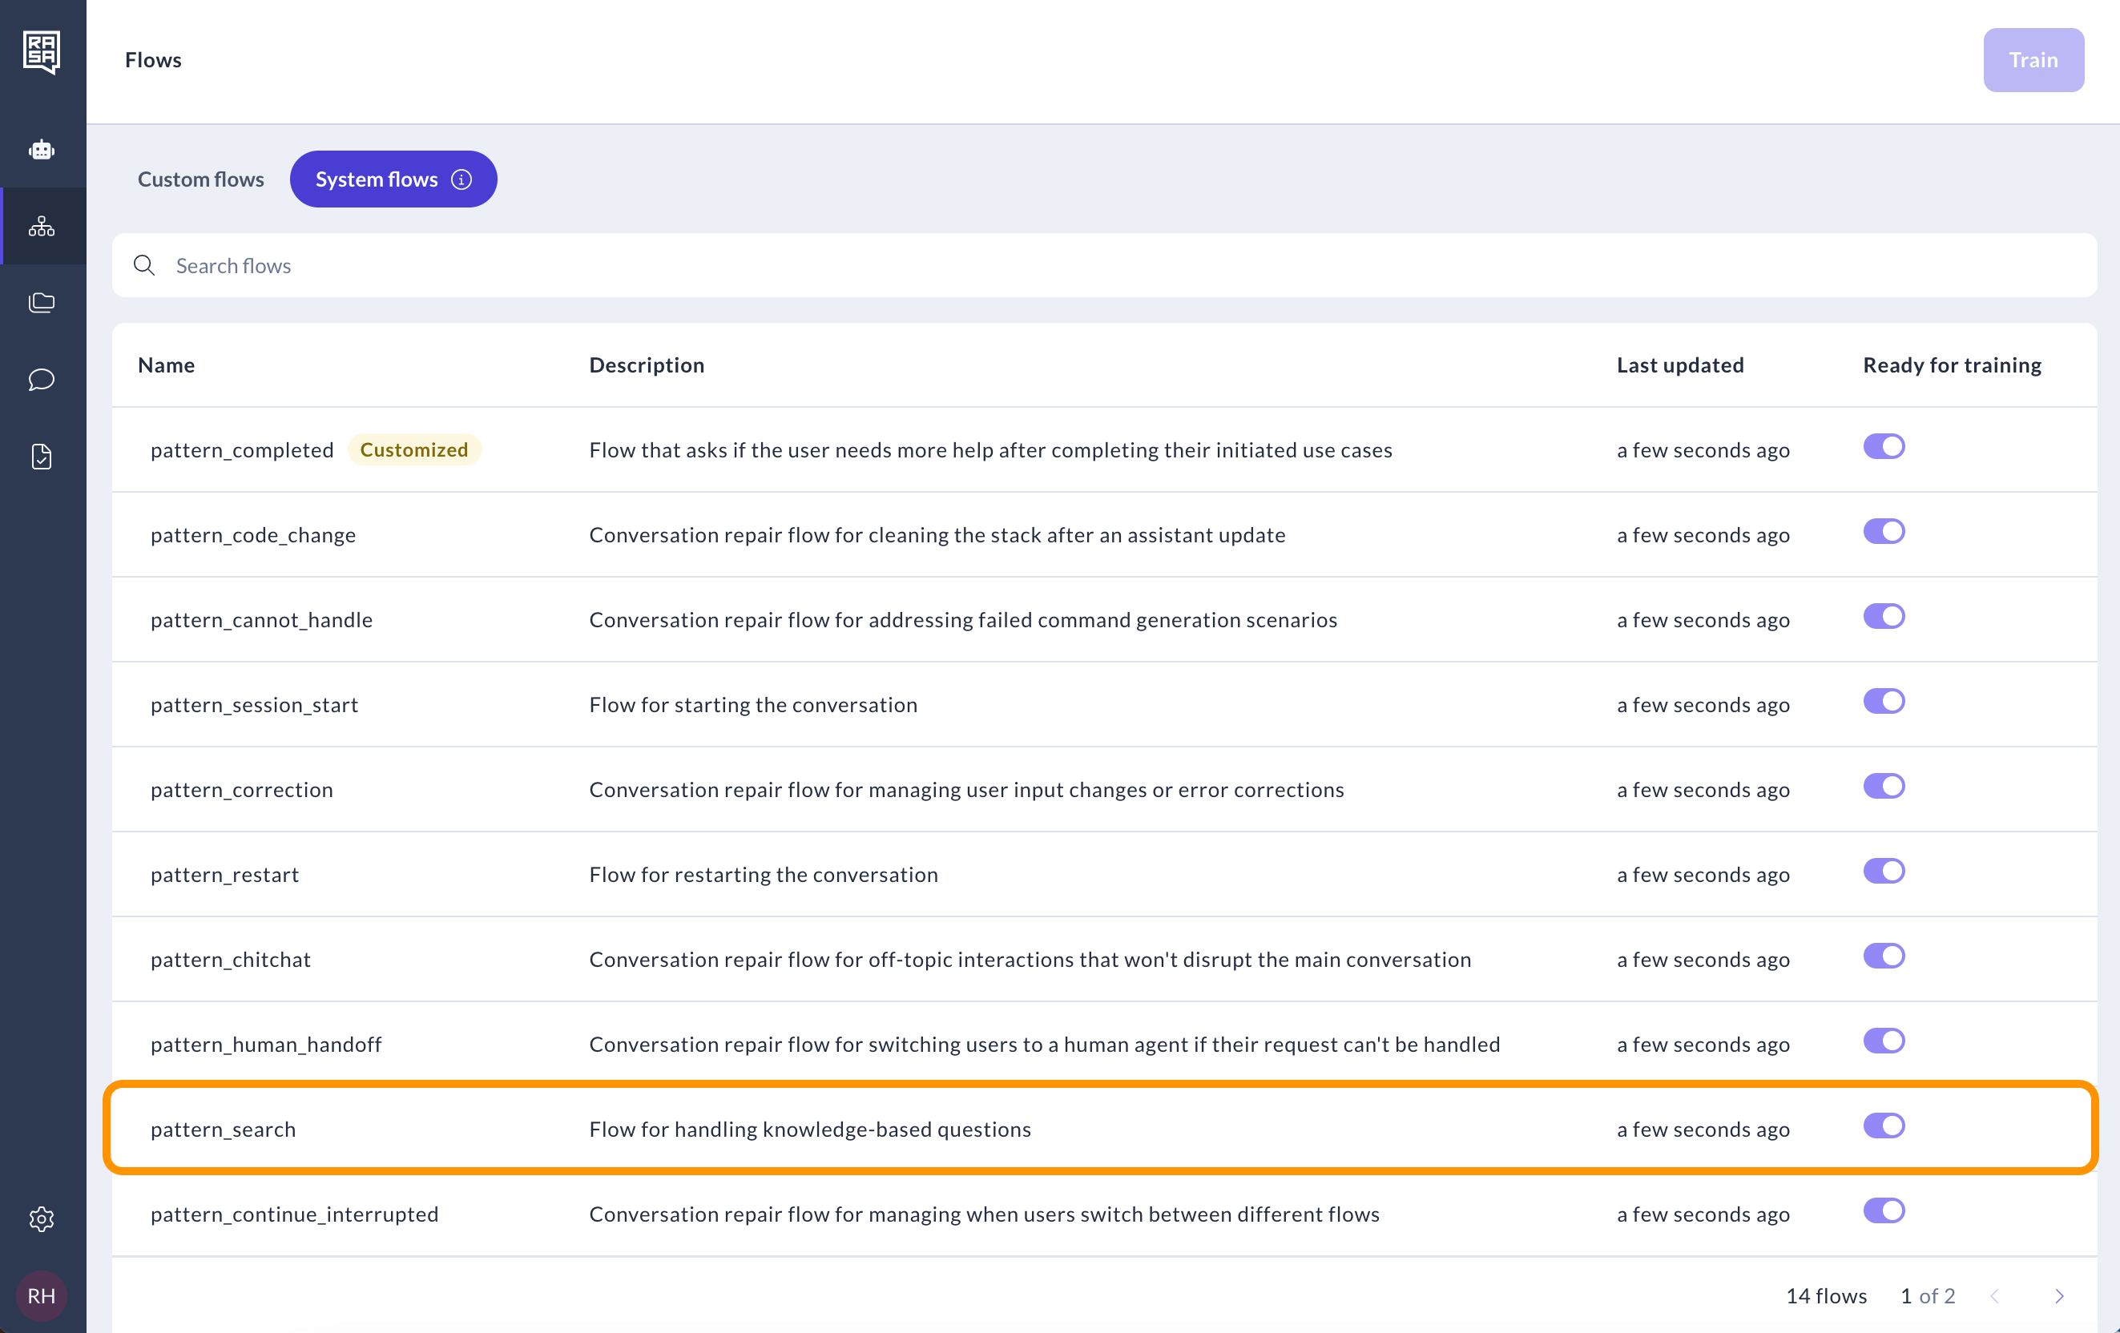This screenshot has height=1333, width=2120.
Task: Open the conversations chat bubble icon
Action: click(42, 380)
